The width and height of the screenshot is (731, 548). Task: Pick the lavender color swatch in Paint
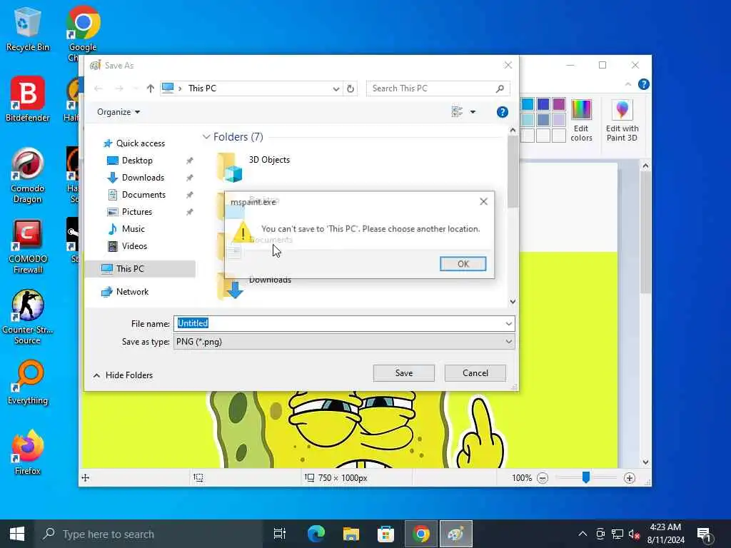tap(558, 120)
